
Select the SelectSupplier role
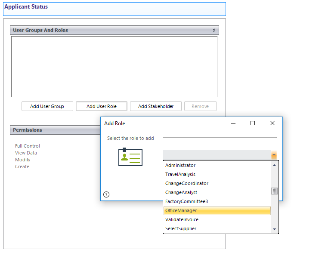pyautogui.click(x=181, y=228)
